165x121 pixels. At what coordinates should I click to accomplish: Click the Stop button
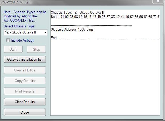[36, 49]
